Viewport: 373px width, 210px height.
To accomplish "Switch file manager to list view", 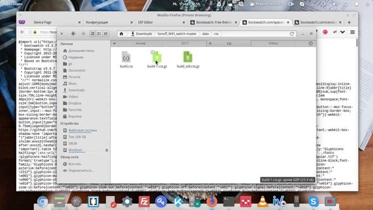I will coord(99,34).
